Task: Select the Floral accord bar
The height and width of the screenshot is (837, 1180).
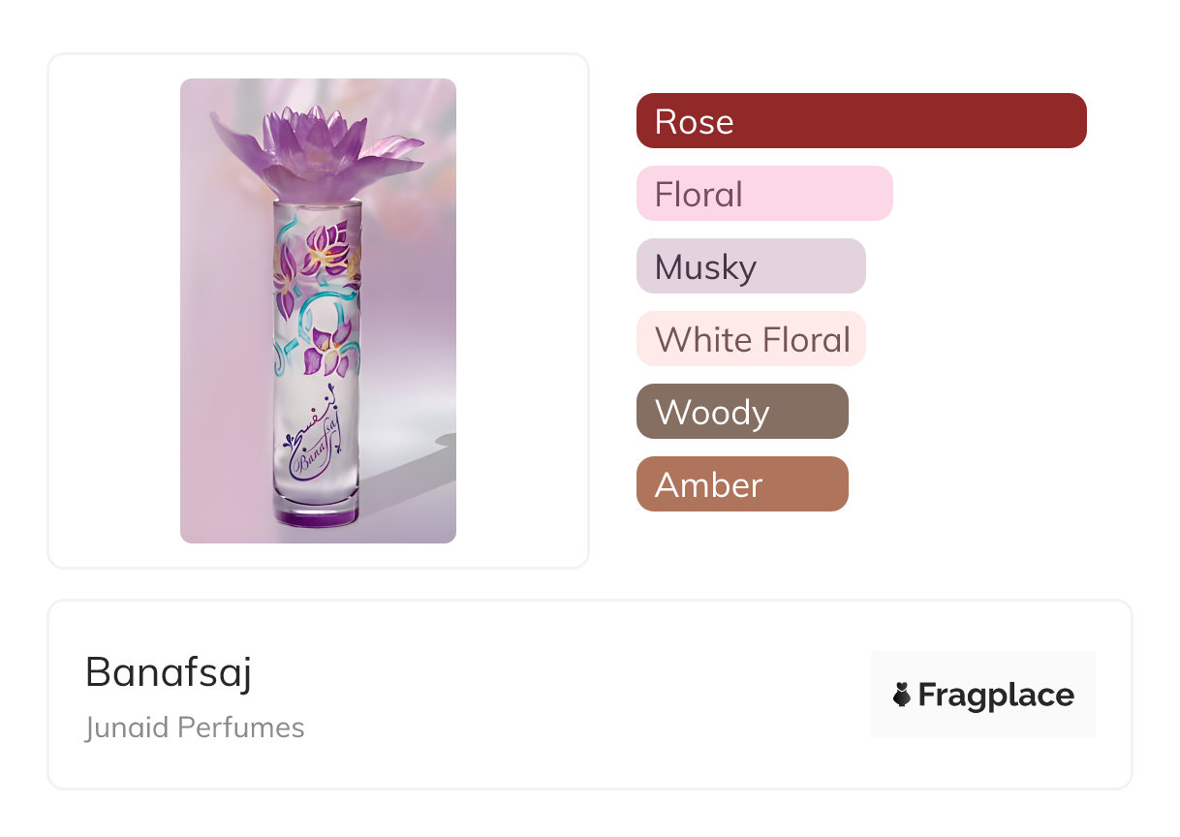Action: pyautogui.click(x=763, y=194)
